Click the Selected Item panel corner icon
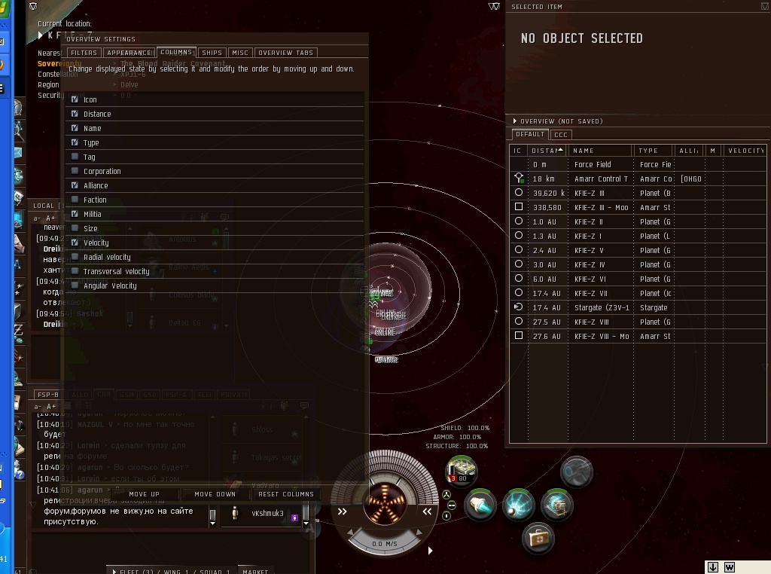The image size is (771, 574). 765,6
